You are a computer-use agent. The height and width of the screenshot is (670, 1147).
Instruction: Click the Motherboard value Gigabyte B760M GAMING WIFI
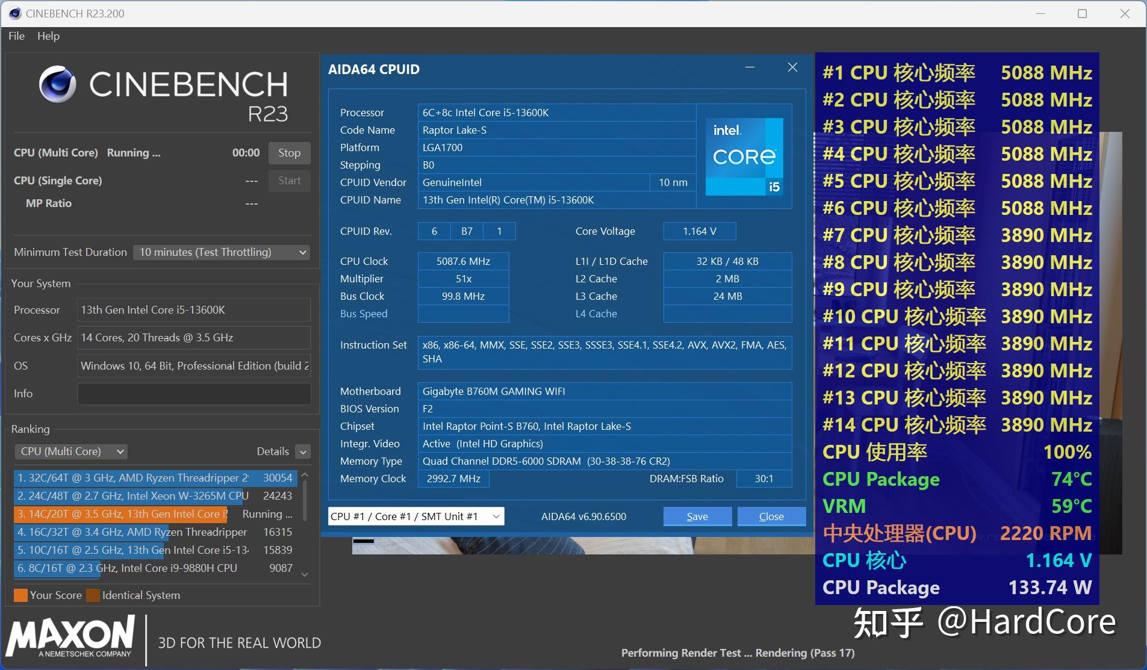coord(605,391)
